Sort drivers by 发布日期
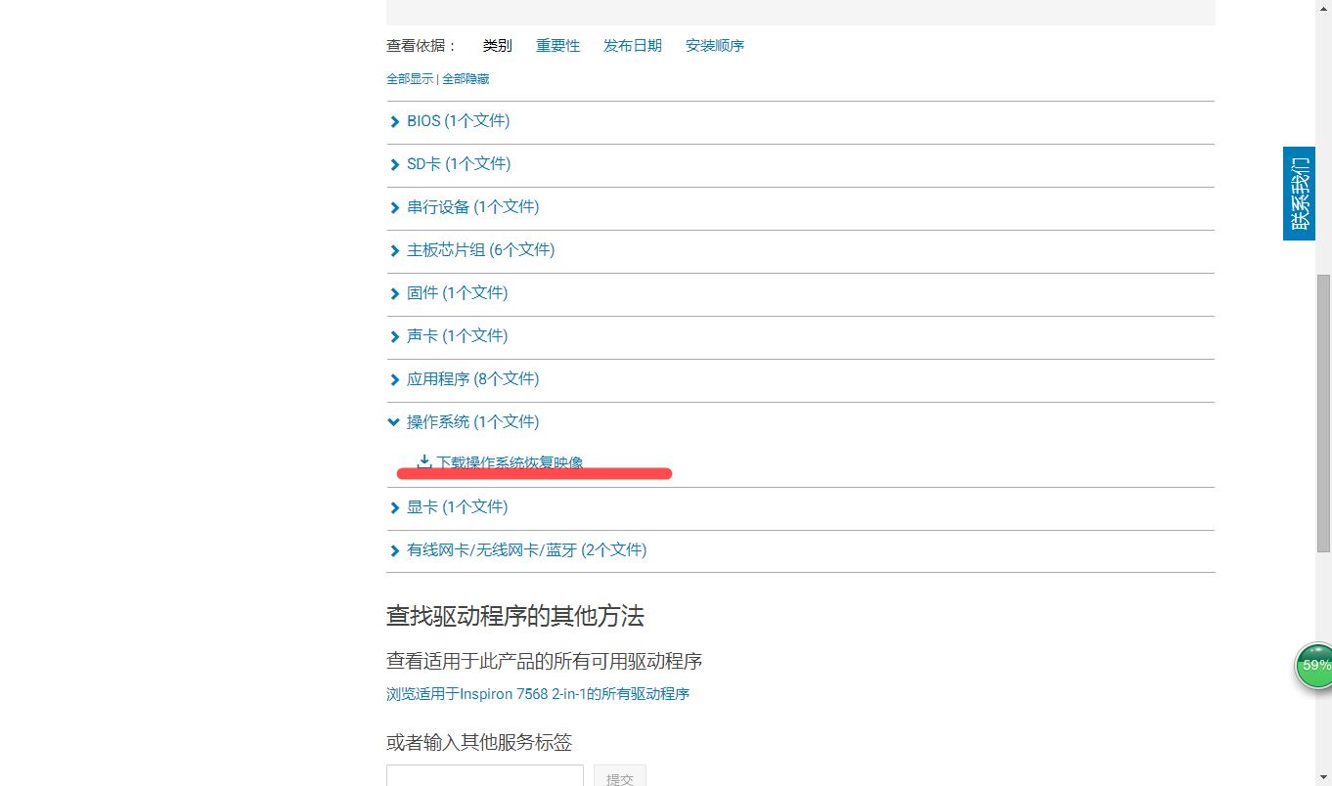Screen dimensions: 1332x786 pyautogui.click(x=632, y=45)
